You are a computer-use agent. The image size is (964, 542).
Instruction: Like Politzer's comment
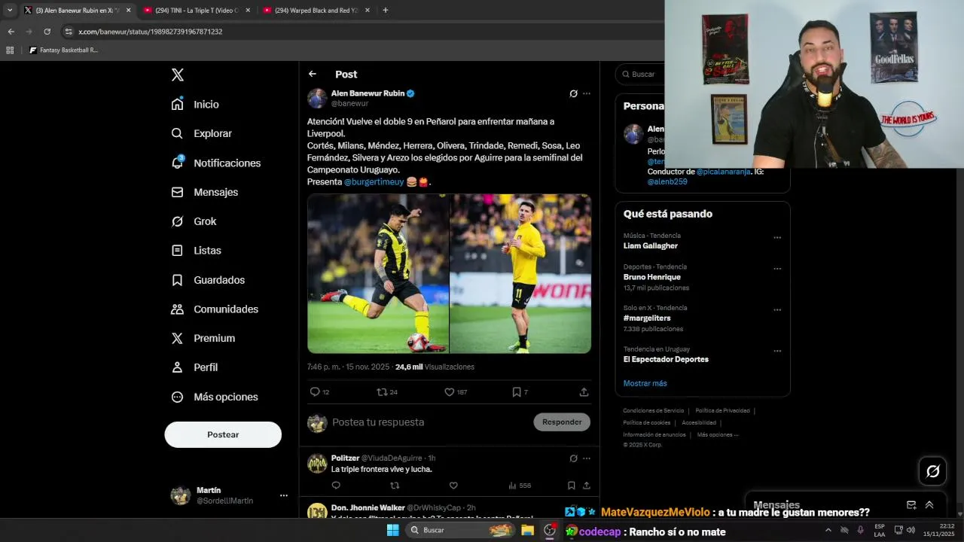pos(453,486)
